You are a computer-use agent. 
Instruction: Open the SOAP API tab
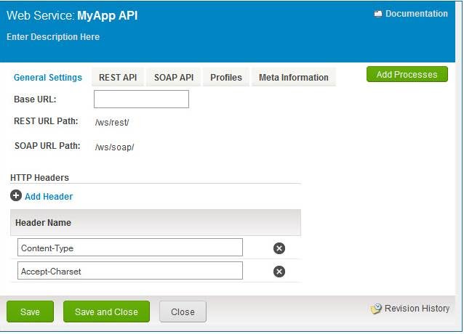pyautogui.click(x=174, y=78)
